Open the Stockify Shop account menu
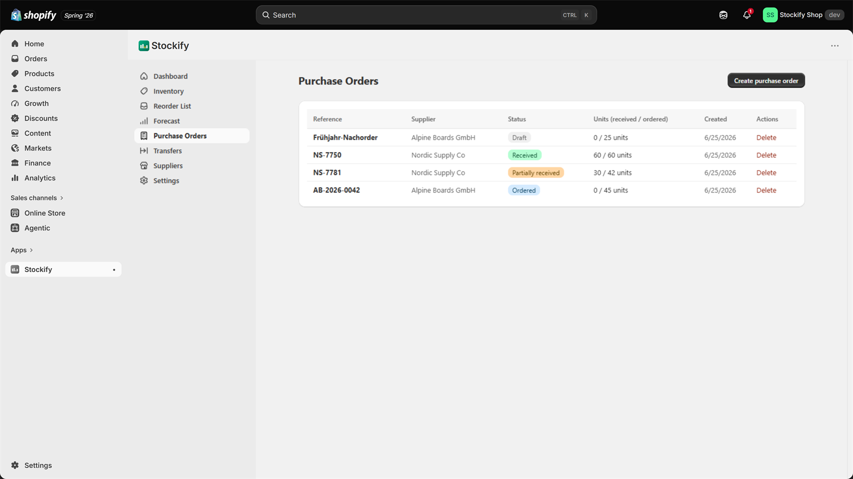The width and height of the screenshot is (853, 479). (x=803, y=15)
